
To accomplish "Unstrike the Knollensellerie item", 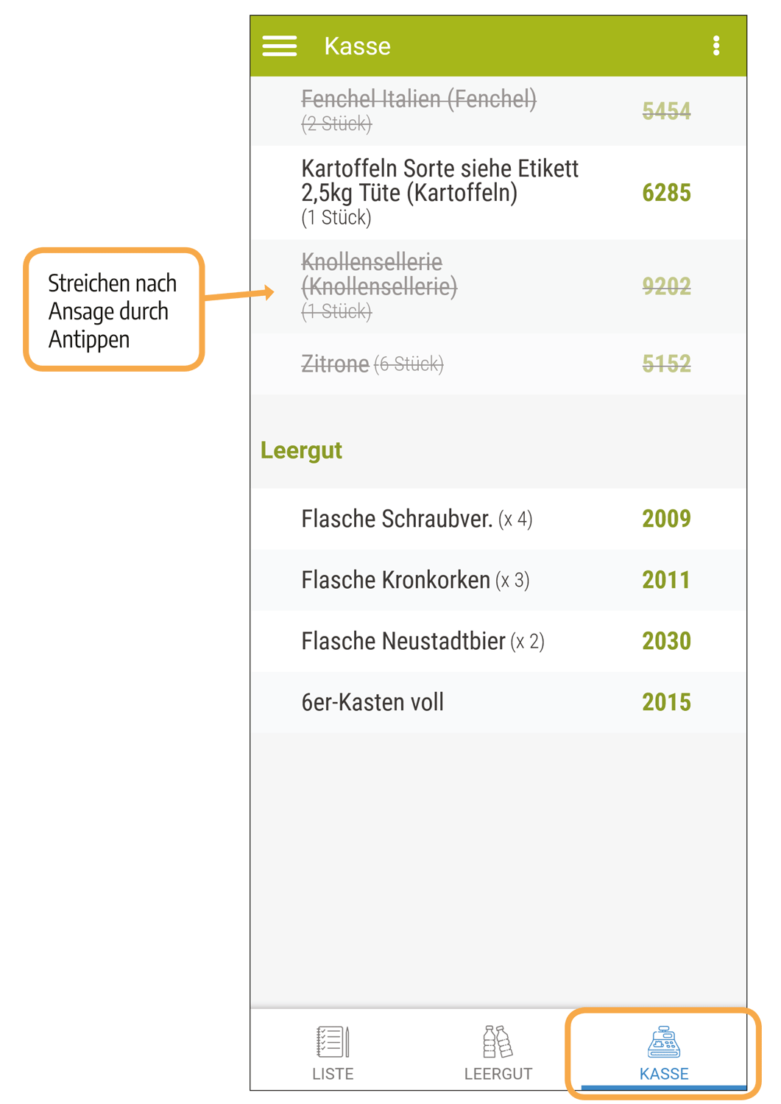I will (x=498, y=286).
